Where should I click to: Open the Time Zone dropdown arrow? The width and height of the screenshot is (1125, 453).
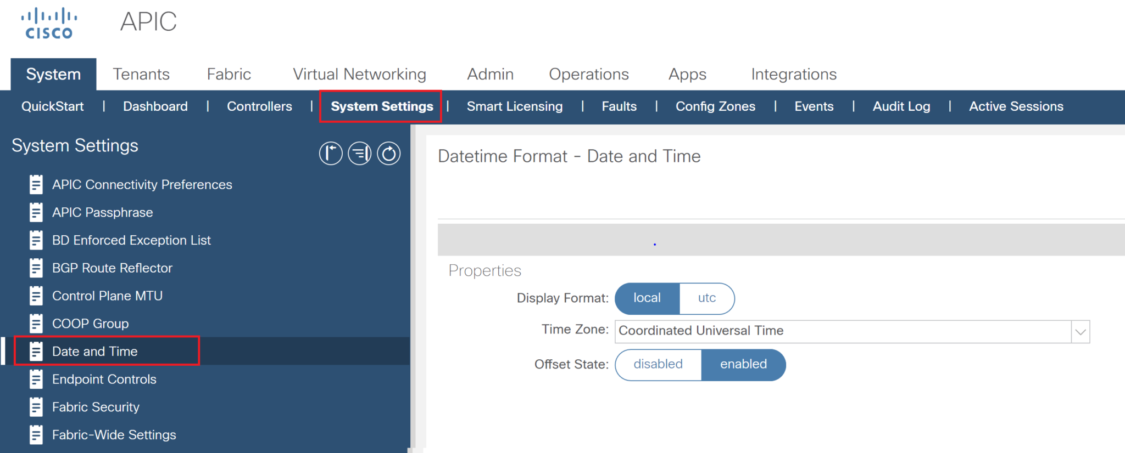[1081, 332]
